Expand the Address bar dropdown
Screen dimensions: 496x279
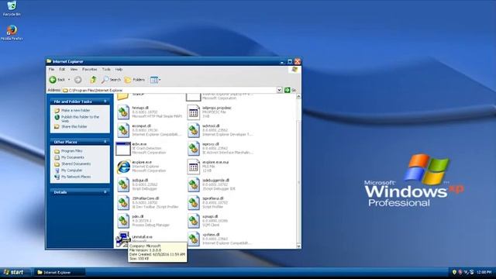pyautogui.click(x=279, y=90)
